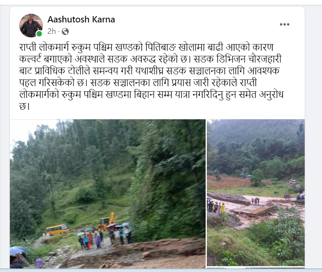Click the green active status dot
Viewport: 322px width, 272px height.
(39, 34)
